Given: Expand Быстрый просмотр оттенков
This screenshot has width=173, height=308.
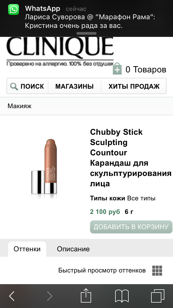Looking at the screenshot, I should [102, 271].
